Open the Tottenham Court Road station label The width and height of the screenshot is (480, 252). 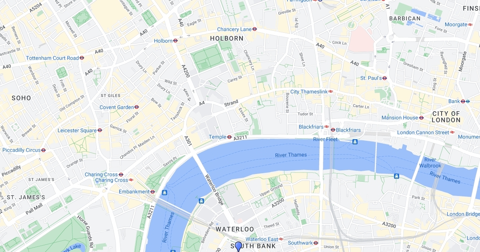pos(52,58)
